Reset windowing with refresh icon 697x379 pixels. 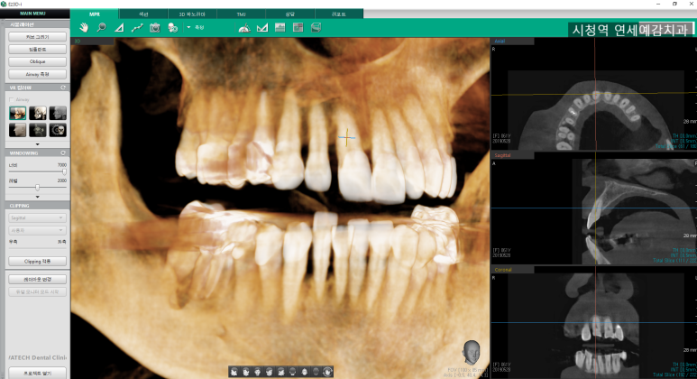coord(63,153)
